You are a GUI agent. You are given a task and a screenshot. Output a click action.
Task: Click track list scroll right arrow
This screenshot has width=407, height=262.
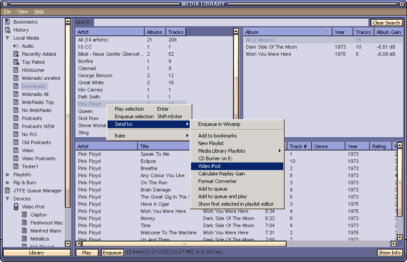(x=394, y=244)
